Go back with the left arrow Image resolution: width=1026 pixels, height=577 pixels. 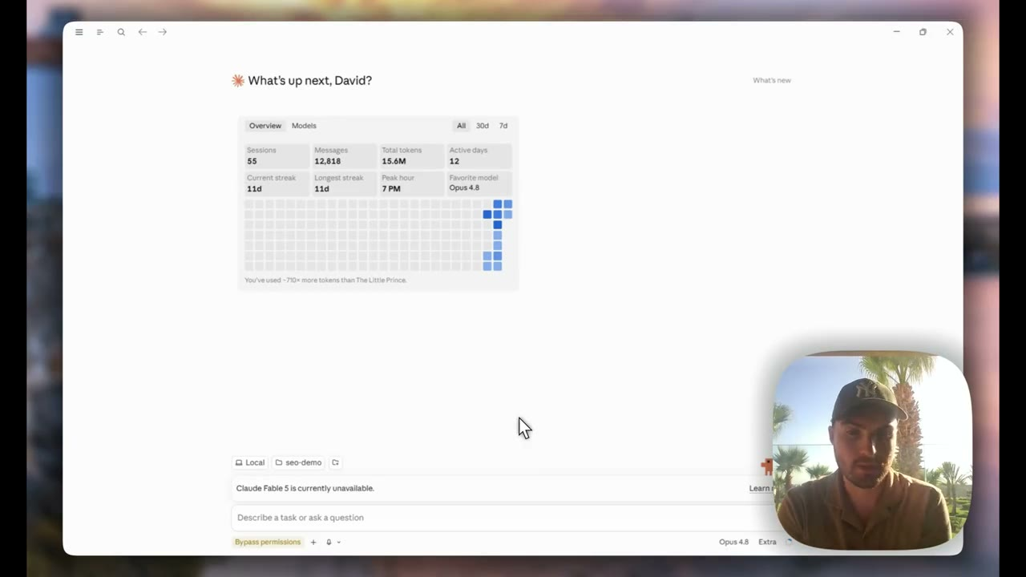click(x=142, y=32)
